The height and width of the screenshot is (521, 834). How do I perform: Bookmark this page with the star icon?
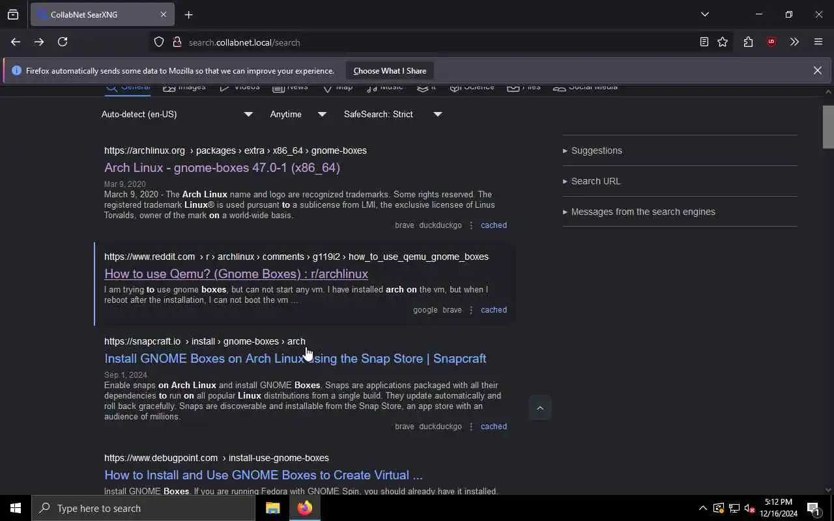click(723, 42)
